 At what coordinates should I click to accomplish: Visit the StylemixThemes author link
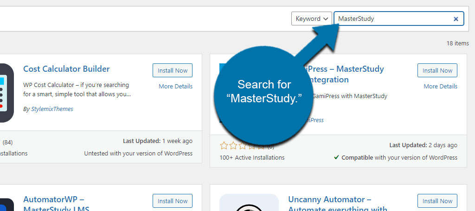click(x=52, y=109)
